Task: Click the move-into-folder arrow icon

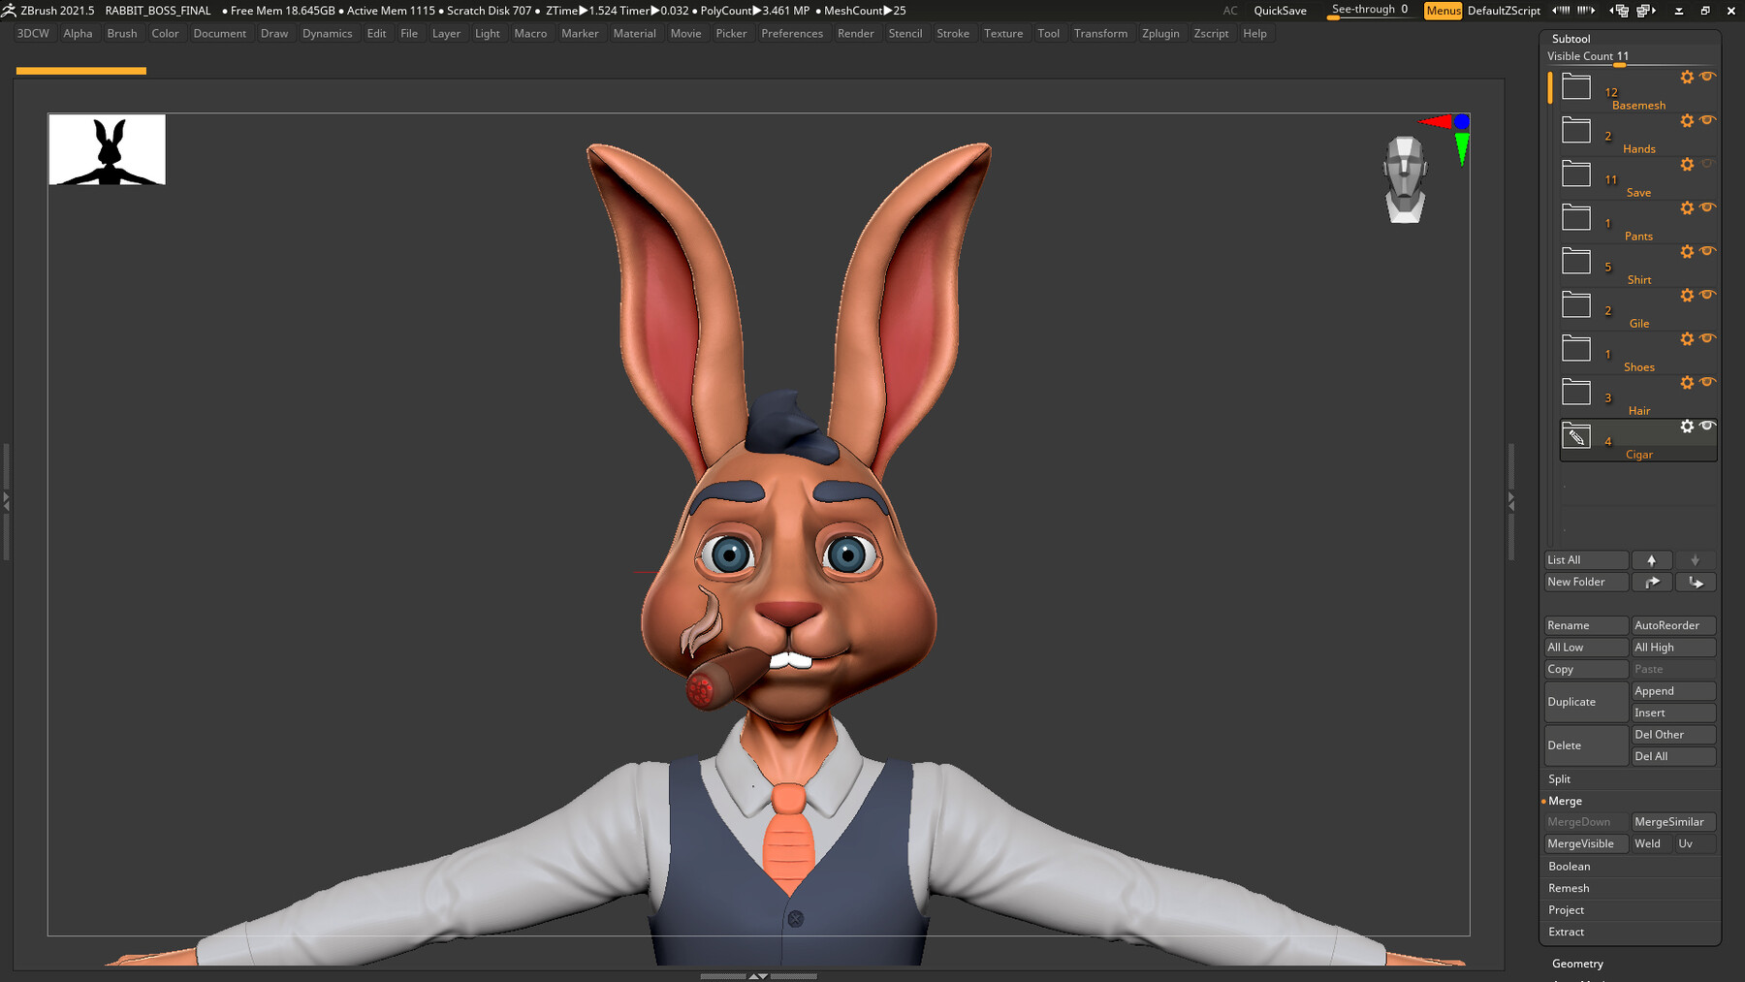Action: click(x=1696, y=582)
